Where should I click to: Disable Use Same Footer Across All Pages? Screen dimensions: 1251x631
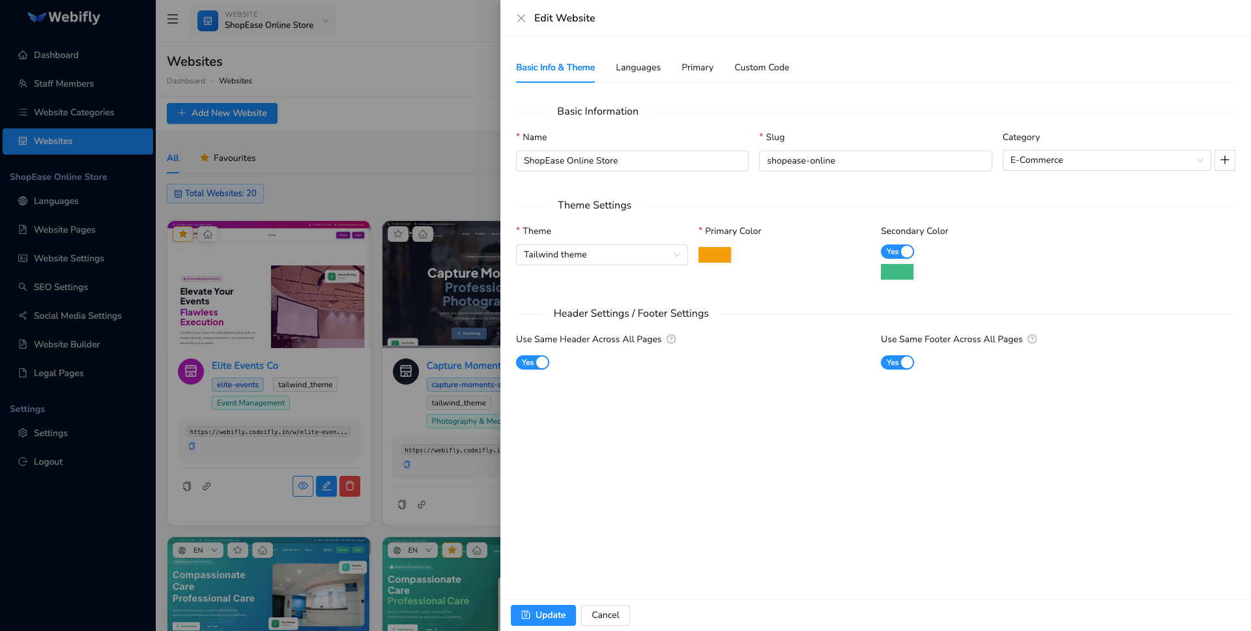tap(897, 362)
